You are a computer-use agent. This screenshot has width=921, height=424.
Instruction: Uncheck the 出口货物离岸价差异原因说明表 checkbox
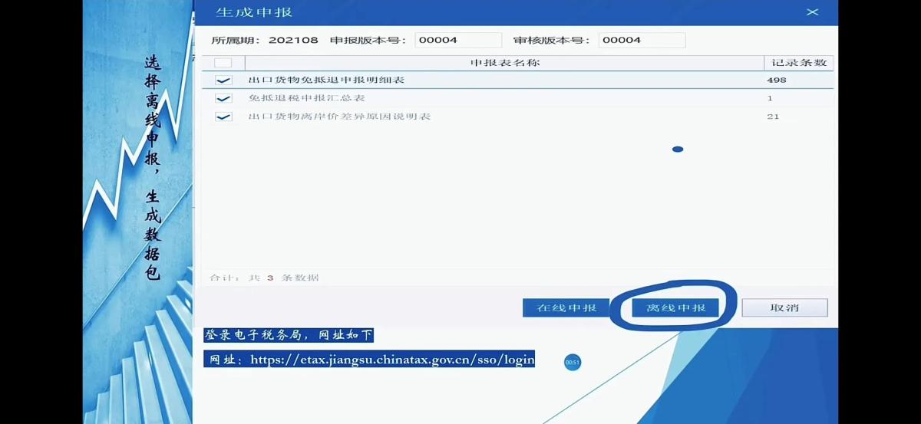pos(223,117)
